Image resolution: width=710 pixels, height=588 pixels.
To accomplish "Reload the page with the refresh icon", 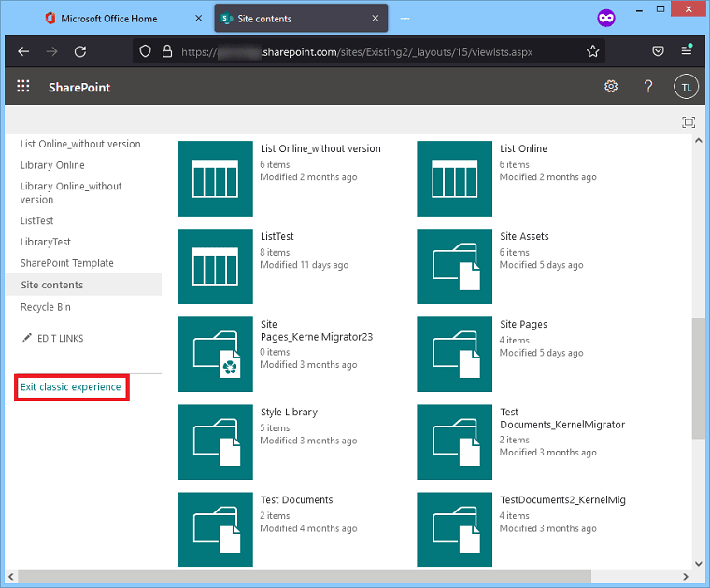I will (x=80, y=51).
